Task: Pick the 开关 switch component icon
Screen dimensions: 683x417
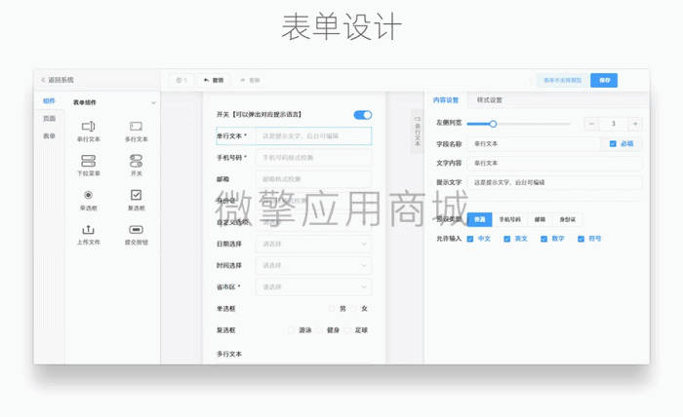Action: 136,161
